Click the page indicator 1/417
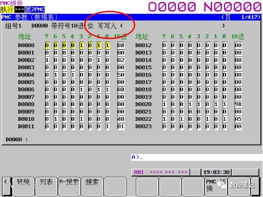The width and height of the screenshot is (263, 197). tap(250, 17)
